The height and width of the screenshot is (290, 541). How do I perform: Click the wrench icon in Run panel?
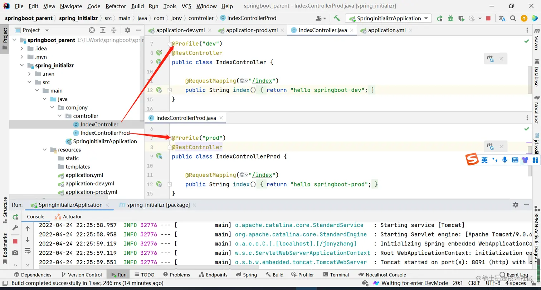pyautogui.click(x=15, y=227)
